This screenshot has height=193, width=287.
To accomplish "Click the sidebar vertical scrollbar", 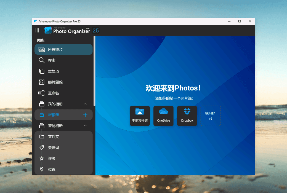I will [94, 71].
